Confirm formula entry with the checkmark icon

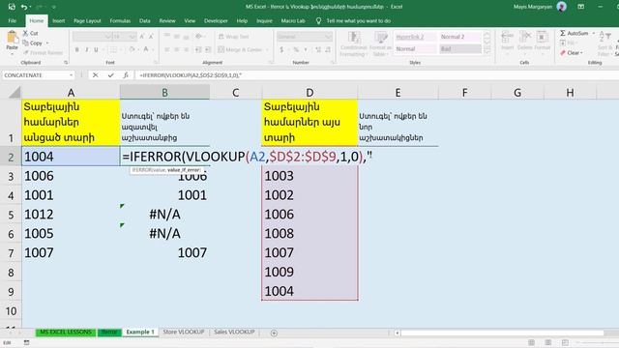[x=110, y=75]
